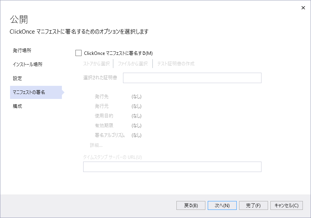Proceed with 次へ(N) button
Viewport: 311px width, 218px height.
coord(222,206)
